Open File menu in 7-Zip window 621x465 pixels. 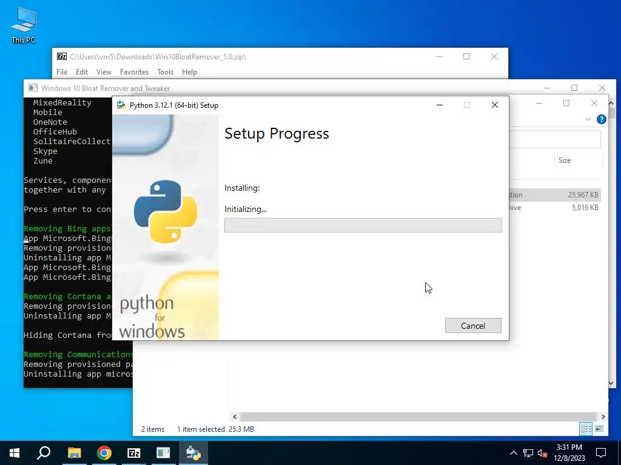[x=62, y=72]
